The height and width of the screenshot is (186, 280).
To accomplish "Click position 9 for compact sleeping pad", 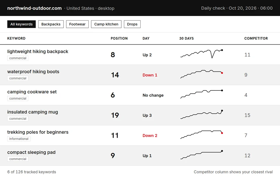I will (x=113, y=155).
